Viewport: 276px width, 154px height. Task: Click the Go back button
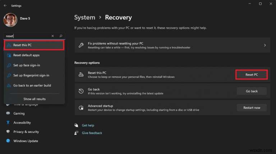pos(252,91)
